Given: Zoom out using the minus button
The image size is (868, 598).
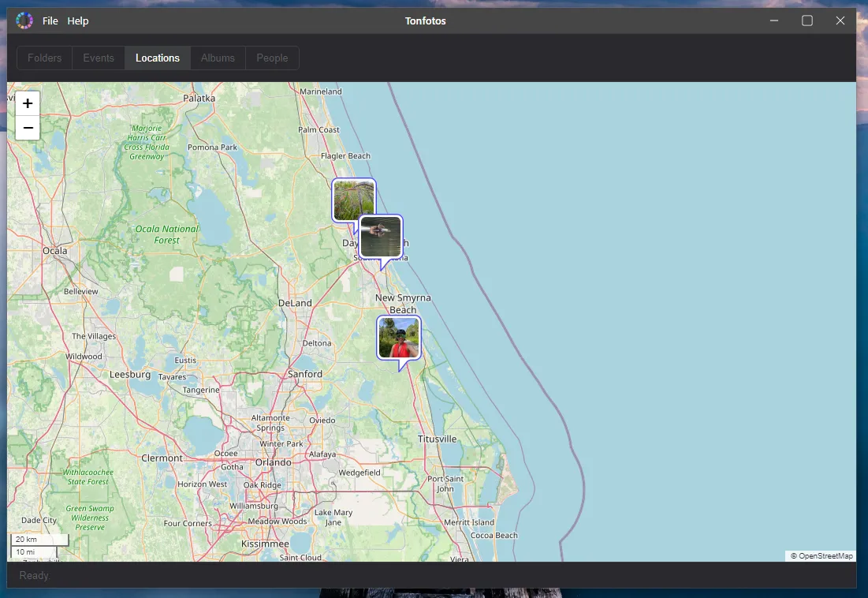Looking at the screenshot, I should pos(28,127).
